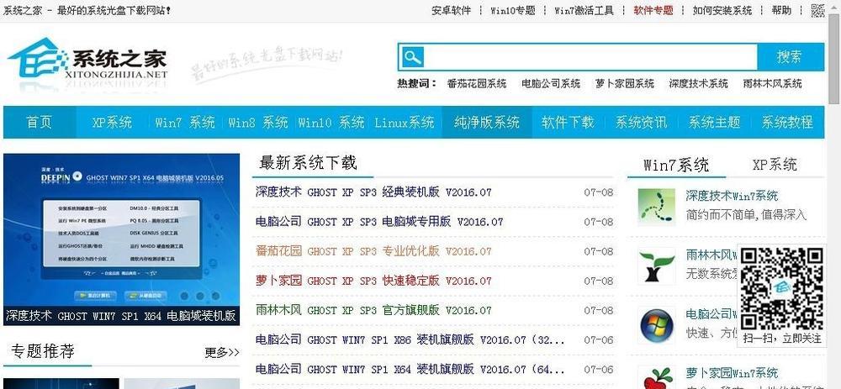841x389 pixels.
Task: Switch to Win7系统 sidebar tab
Action: point(676,165)
